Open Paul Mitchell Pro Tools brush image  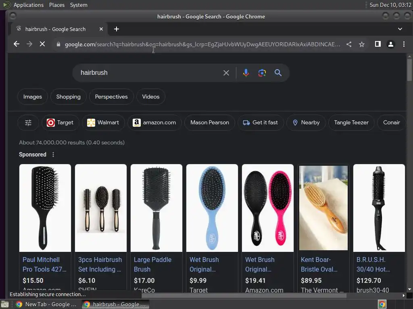pos(45,208)
